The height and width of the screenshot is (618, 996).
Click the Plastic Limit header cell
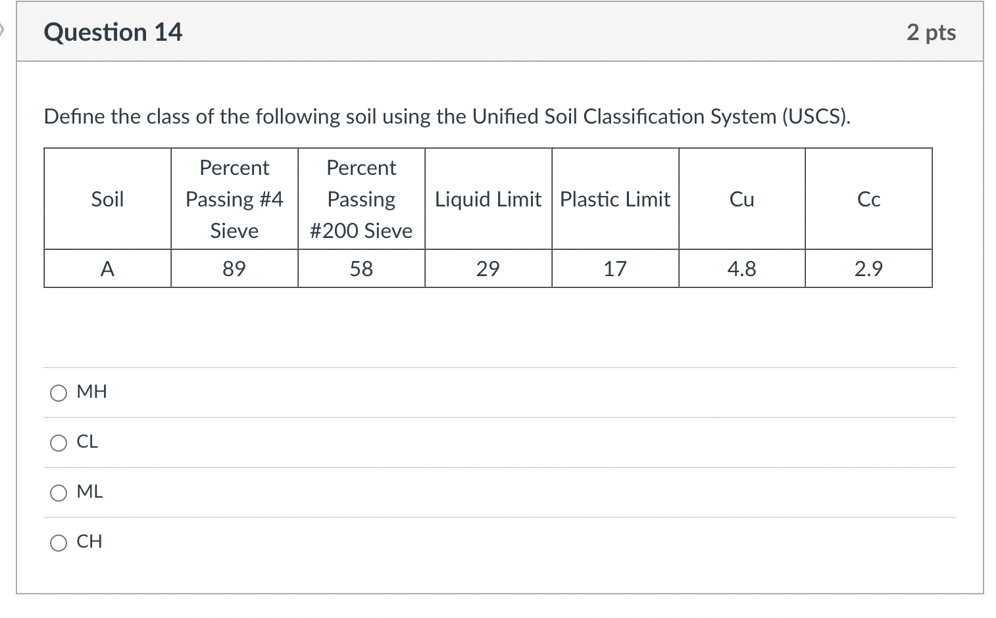click(x=614, y=199)
